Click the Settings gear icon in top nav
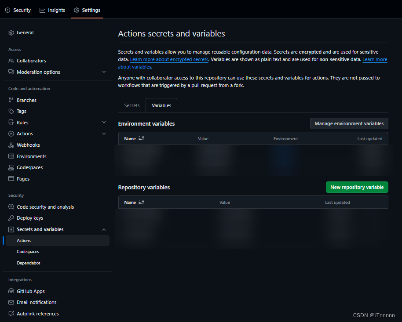The image size is (402, 322). [x=77, y=10]
